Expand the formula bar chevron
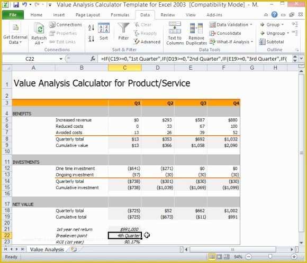Viewport: 307px width, 263px height. coord(301,58)
